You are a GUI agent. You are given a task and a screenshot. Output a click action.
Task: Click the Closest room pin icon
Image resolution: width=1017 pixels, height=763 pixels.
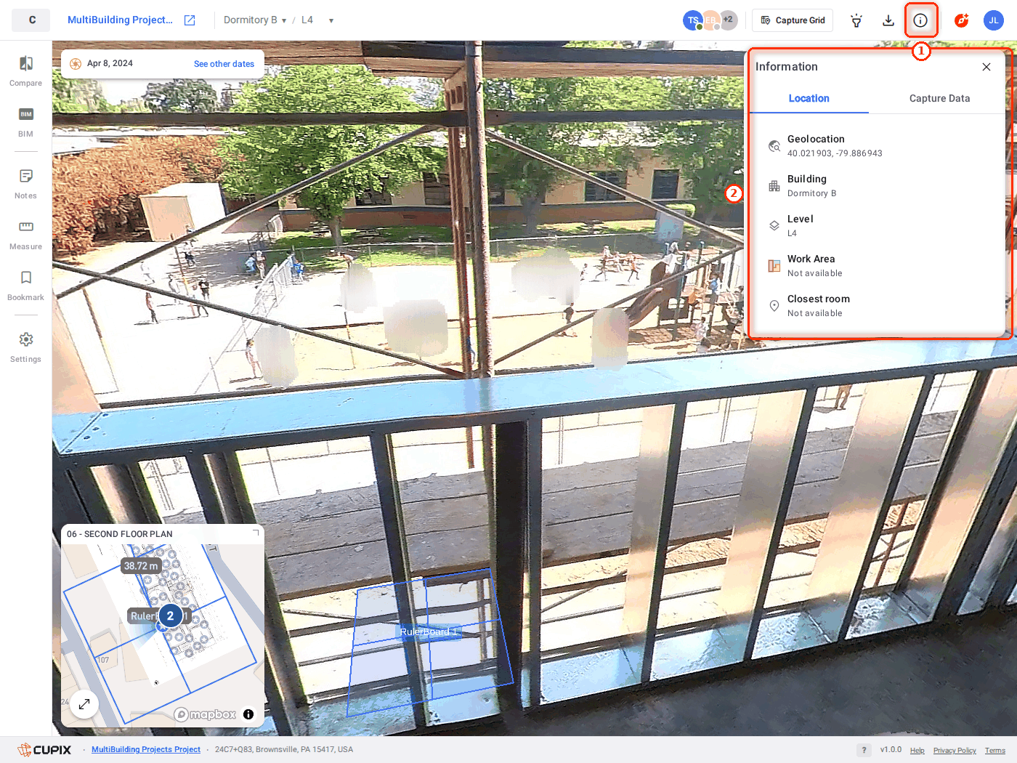tap(774, 306)
